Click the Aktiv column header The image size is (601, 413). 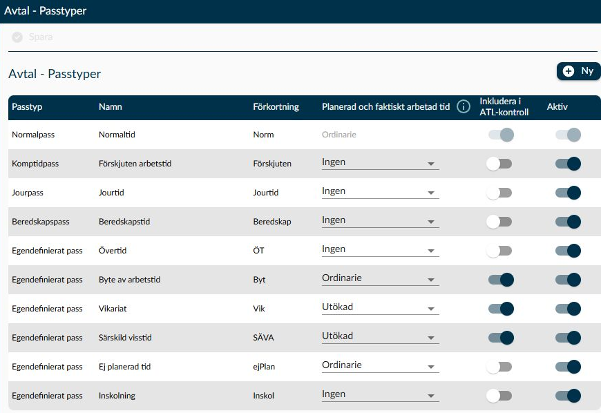pyautogui.click(x=557, y=107)
